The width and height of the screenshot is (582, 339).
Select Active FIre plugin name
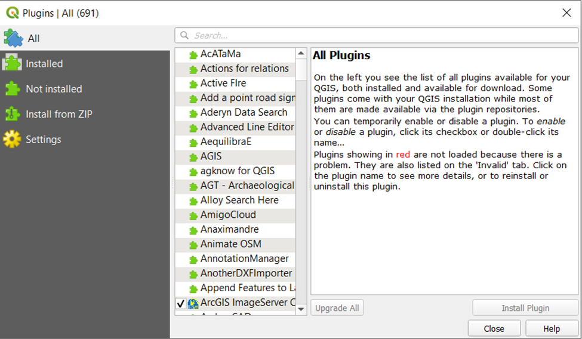(x=223, y=83)
